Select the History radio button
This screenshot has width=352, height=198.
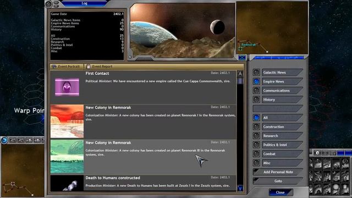coord(256,100)
